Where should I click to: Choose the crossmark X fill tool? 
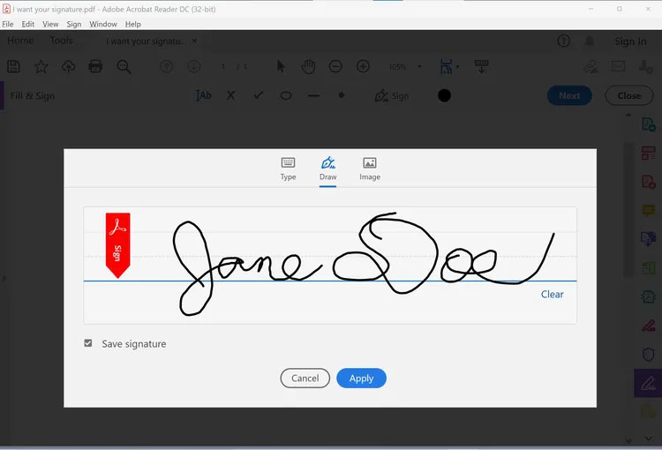[x=231, y=95]
